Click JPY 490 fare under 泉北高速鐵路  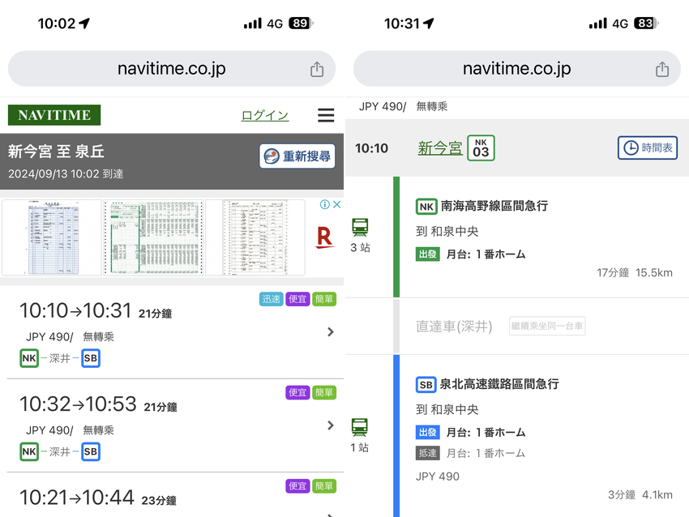437,476
